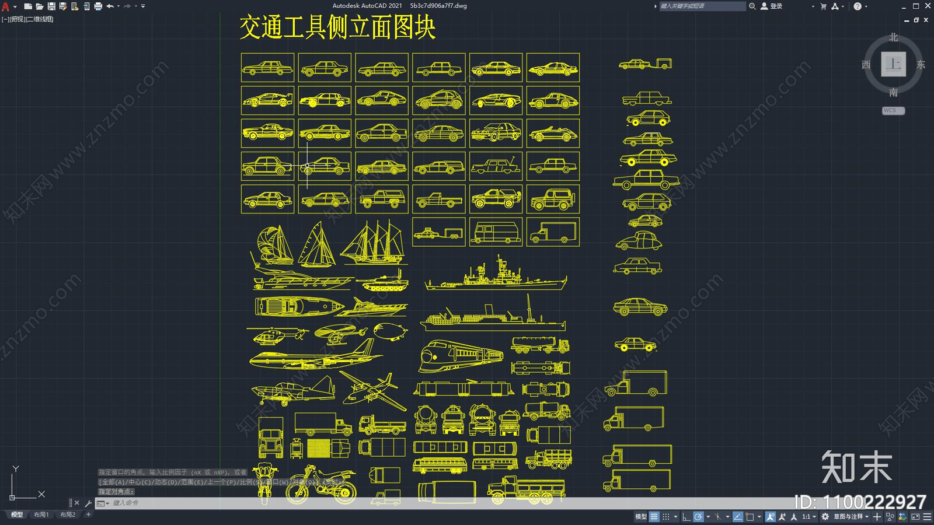Open the Help question mark icon
The height and width of the screenshot is (525, 934).
pos(857,6)
